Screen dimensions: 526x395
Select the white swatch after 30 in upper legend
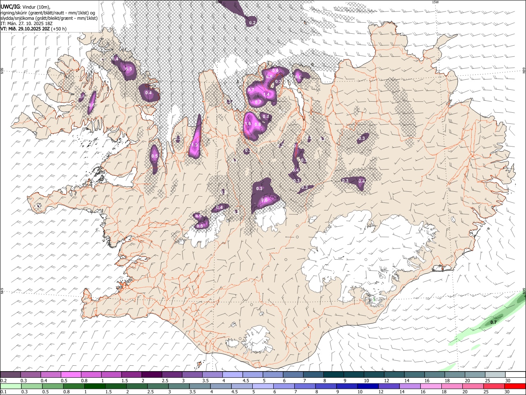(x=515, y=375)
